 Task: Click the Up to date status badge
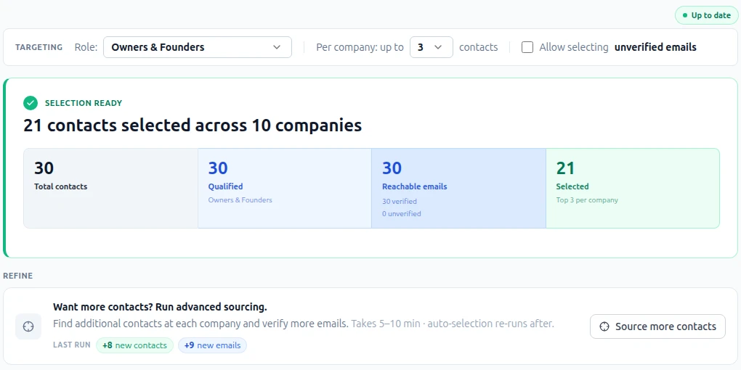point(706,15)
